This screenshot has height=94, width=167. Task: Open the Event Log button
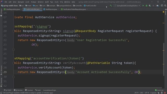(x=159, y=90)
